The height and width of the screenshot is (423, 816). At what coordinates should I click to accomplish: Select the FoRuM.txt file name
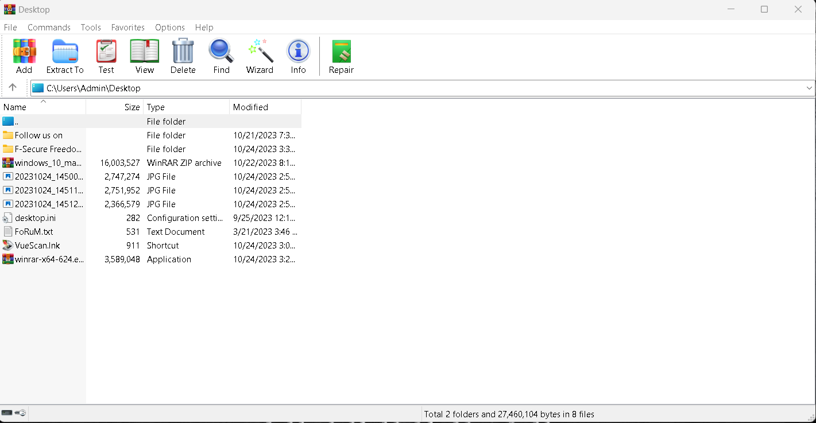click(34, 232)
